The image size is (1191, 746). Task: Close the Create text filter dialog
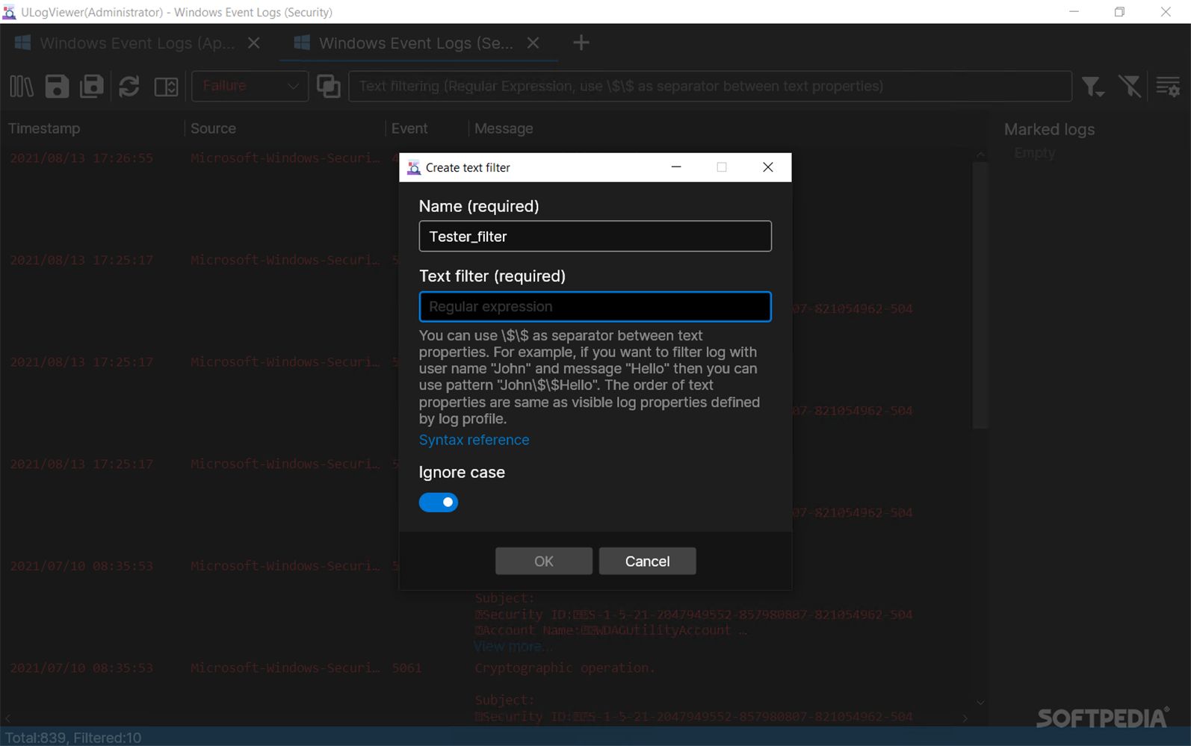point(767,167)
